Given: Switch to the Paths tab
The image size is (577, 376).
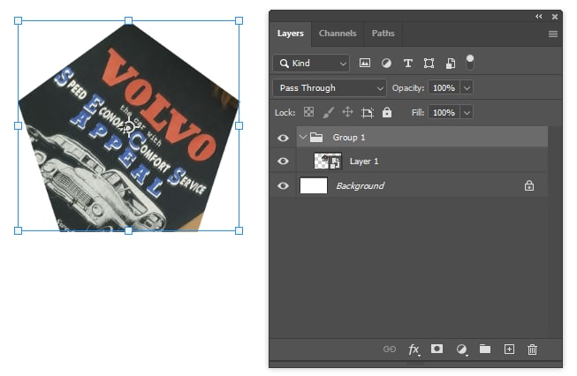Looking at the screenshot, I should point(383,34).
